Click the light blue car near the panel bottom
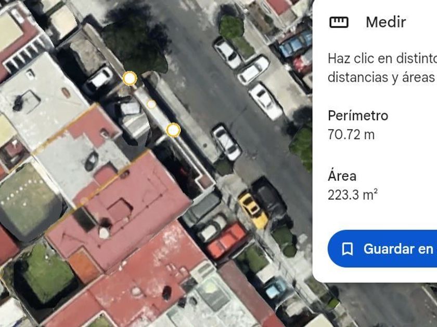This screenshot has width=437, height=327. (276, 288)
